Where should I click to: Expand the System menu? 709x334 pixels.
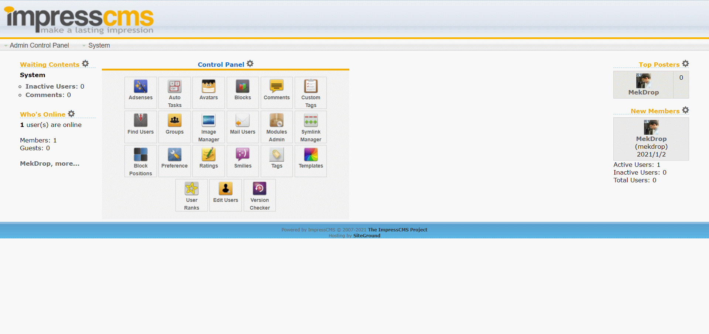click(96, 45)
